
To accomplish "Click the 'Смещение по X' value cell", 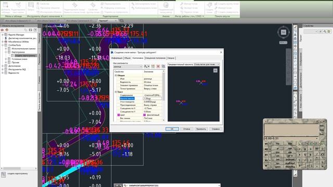I will pyautogui.click(x=152, y=109).
